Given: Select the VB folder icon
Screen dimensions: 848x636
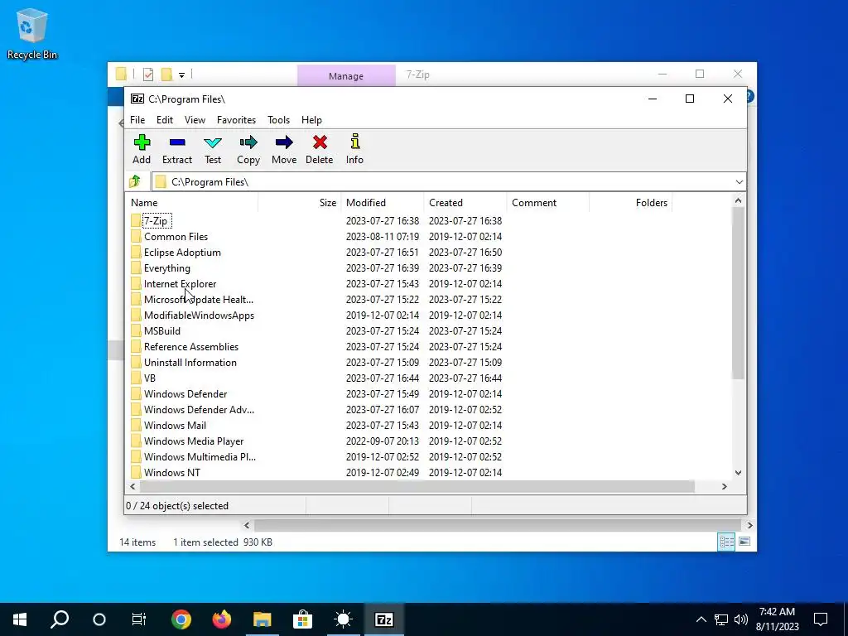Looking at the screenshot, I should pyautogui.click(x=136, y=378).
